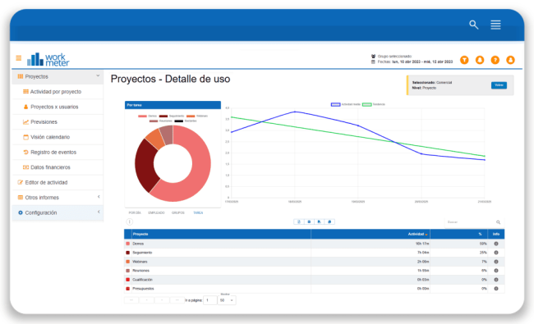
Task: Click the circled info icon below the donut chart
Action: pyautogui.click(x=130, y=221)
